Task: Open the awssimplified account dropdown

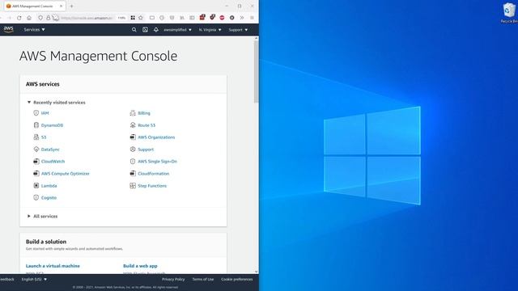Action: [177, 30]
